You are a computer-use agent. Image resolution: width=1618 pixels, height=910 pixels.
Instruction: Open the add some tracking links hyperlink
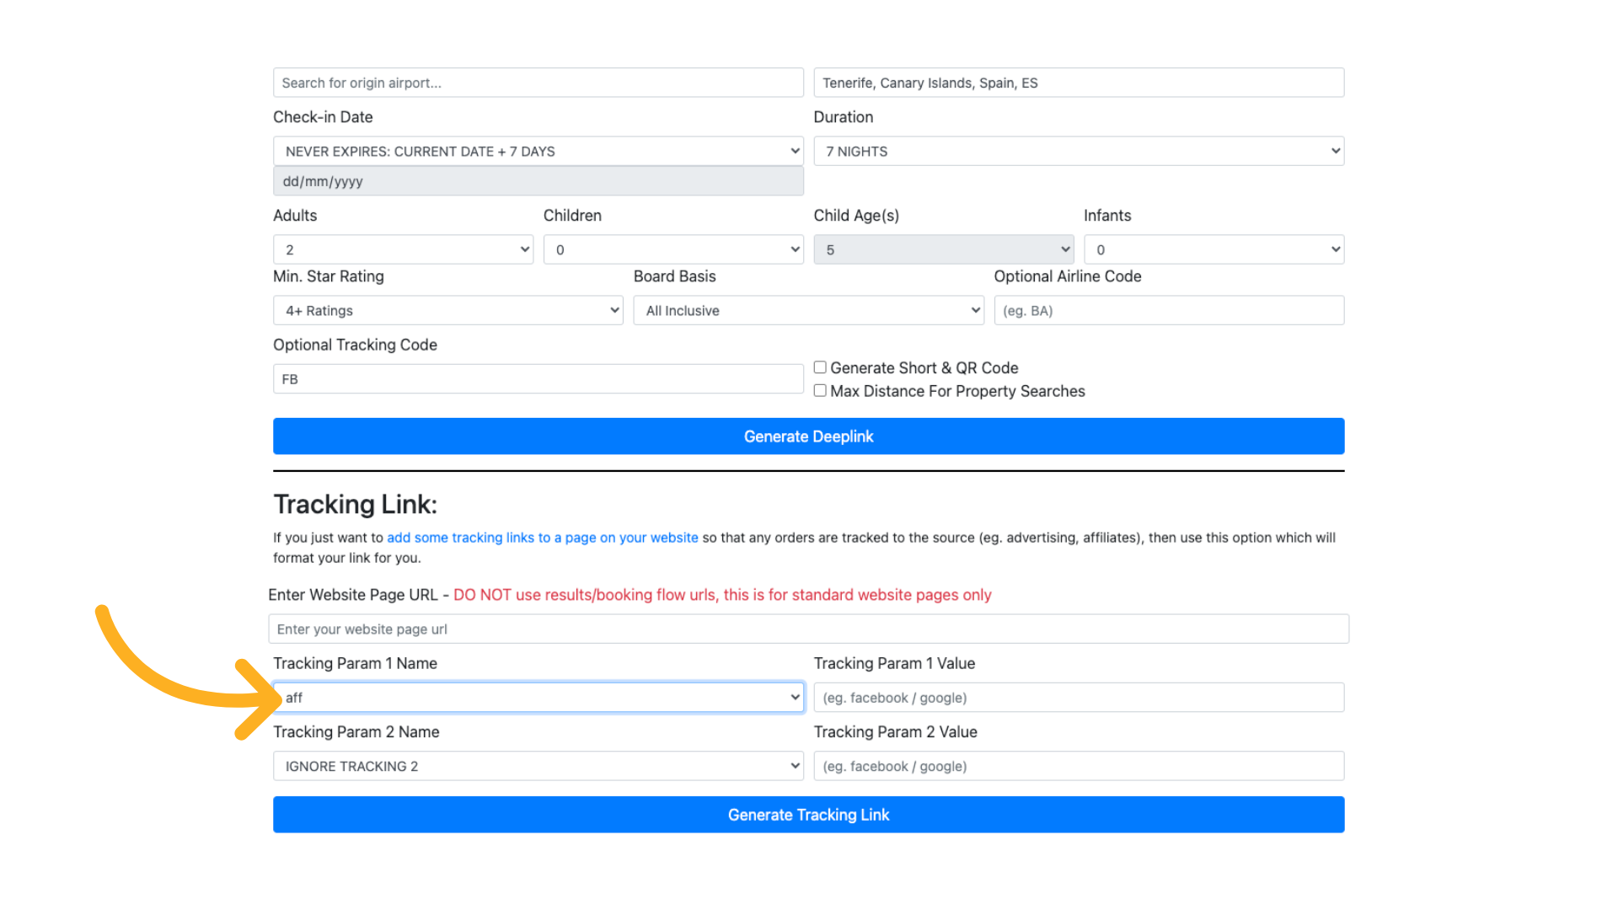[x=542, y=538]
